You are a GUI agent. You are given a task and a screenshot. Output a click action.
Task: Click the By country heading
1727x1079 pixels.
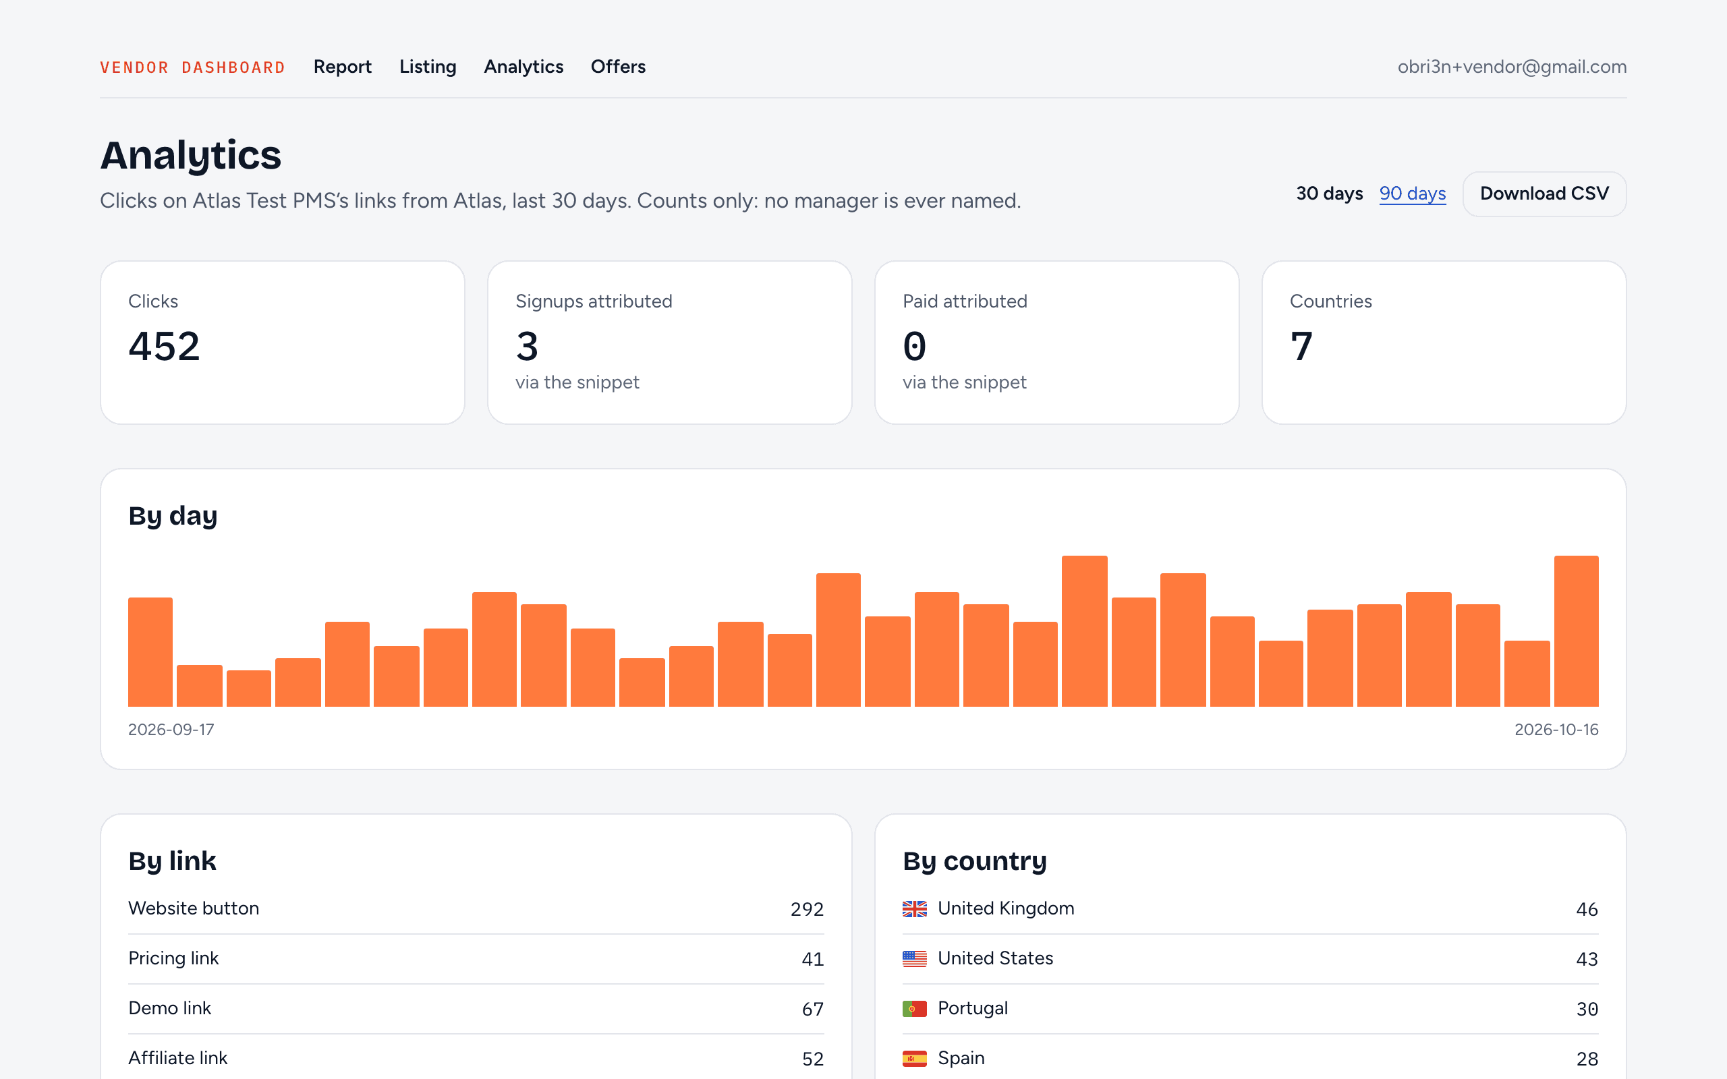coord(974,861)
